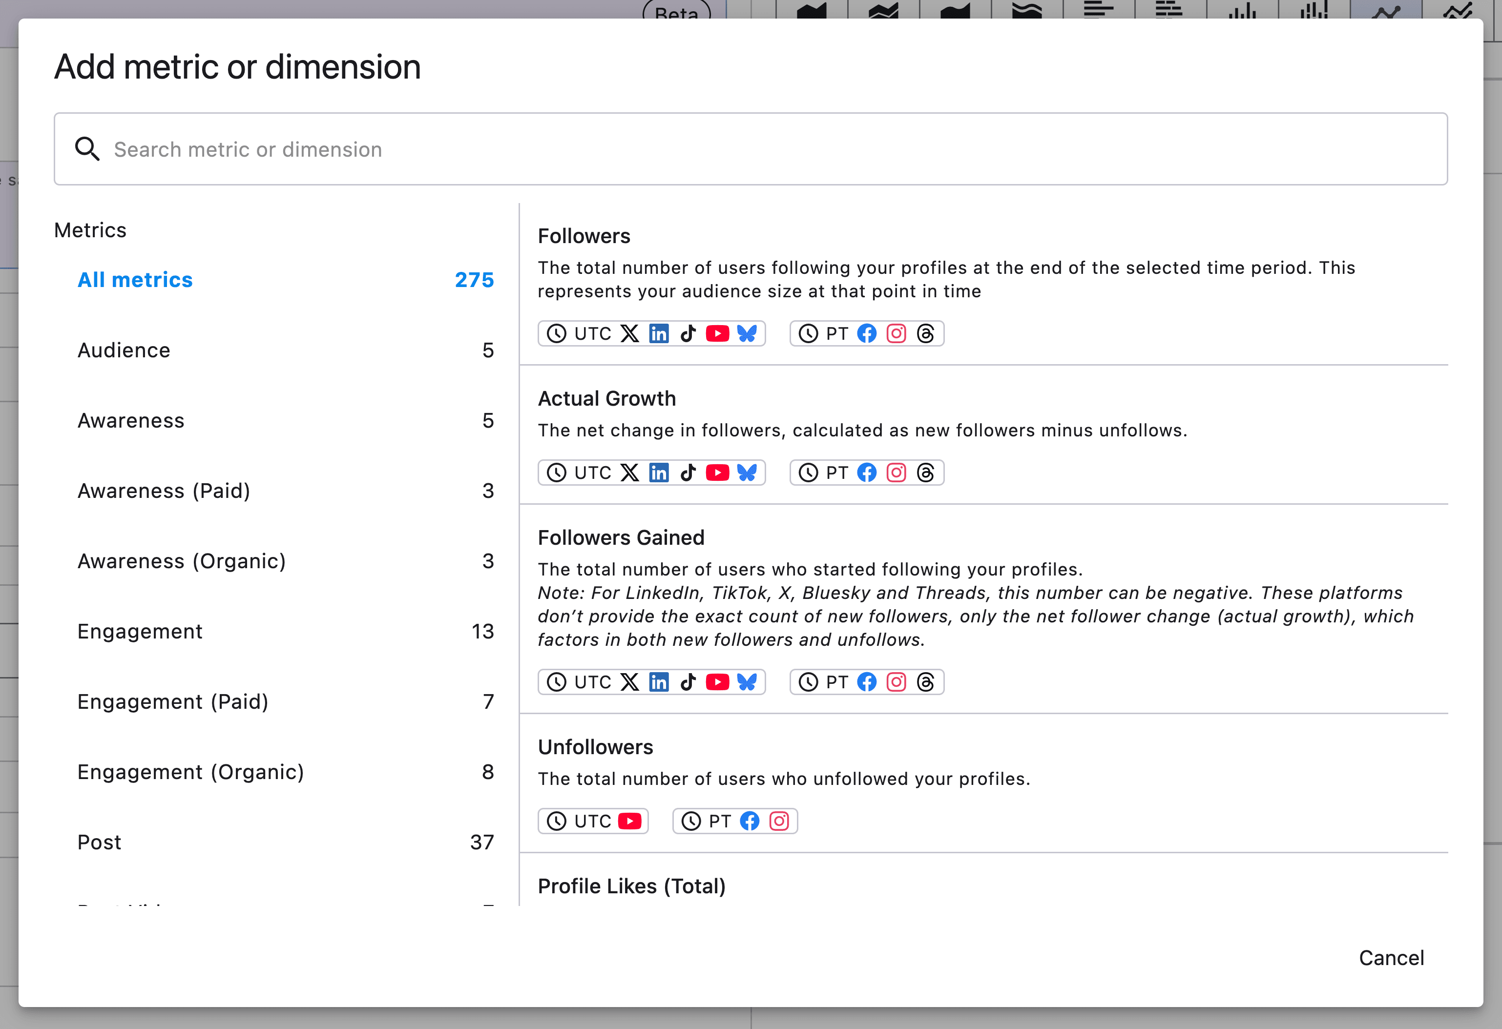Click X icon in Actual Growth row
Image resolution: width=1502 pixels, height=1029 pixels.
(629, 473)
